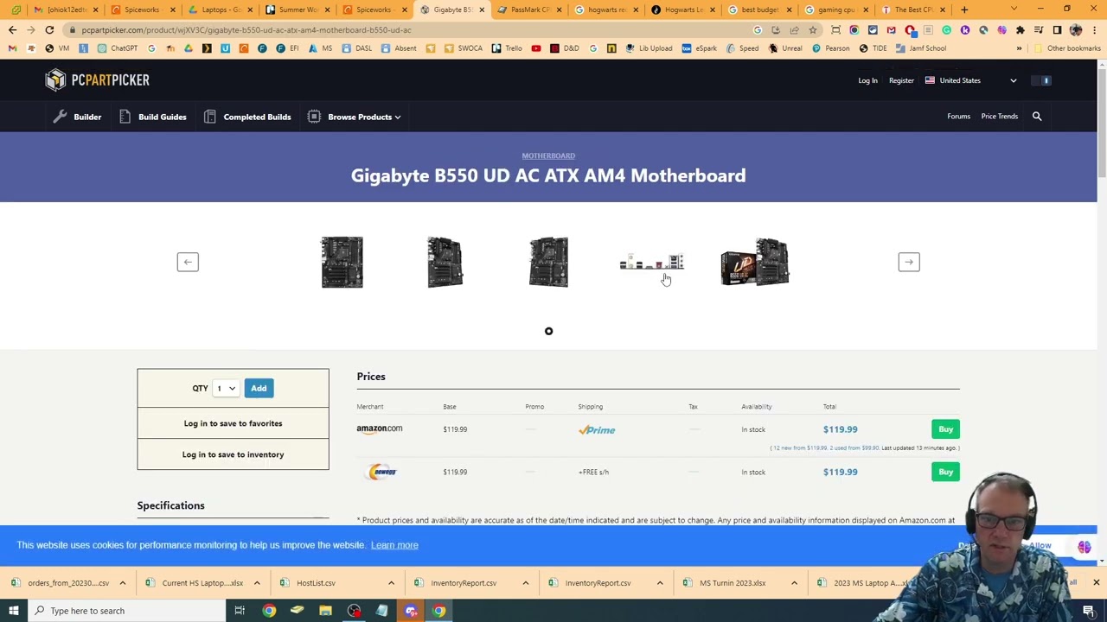The height and width of the screenshot is (622, 1107).
Task: Click the Amazon merchant logo
Action: point(380,428)
